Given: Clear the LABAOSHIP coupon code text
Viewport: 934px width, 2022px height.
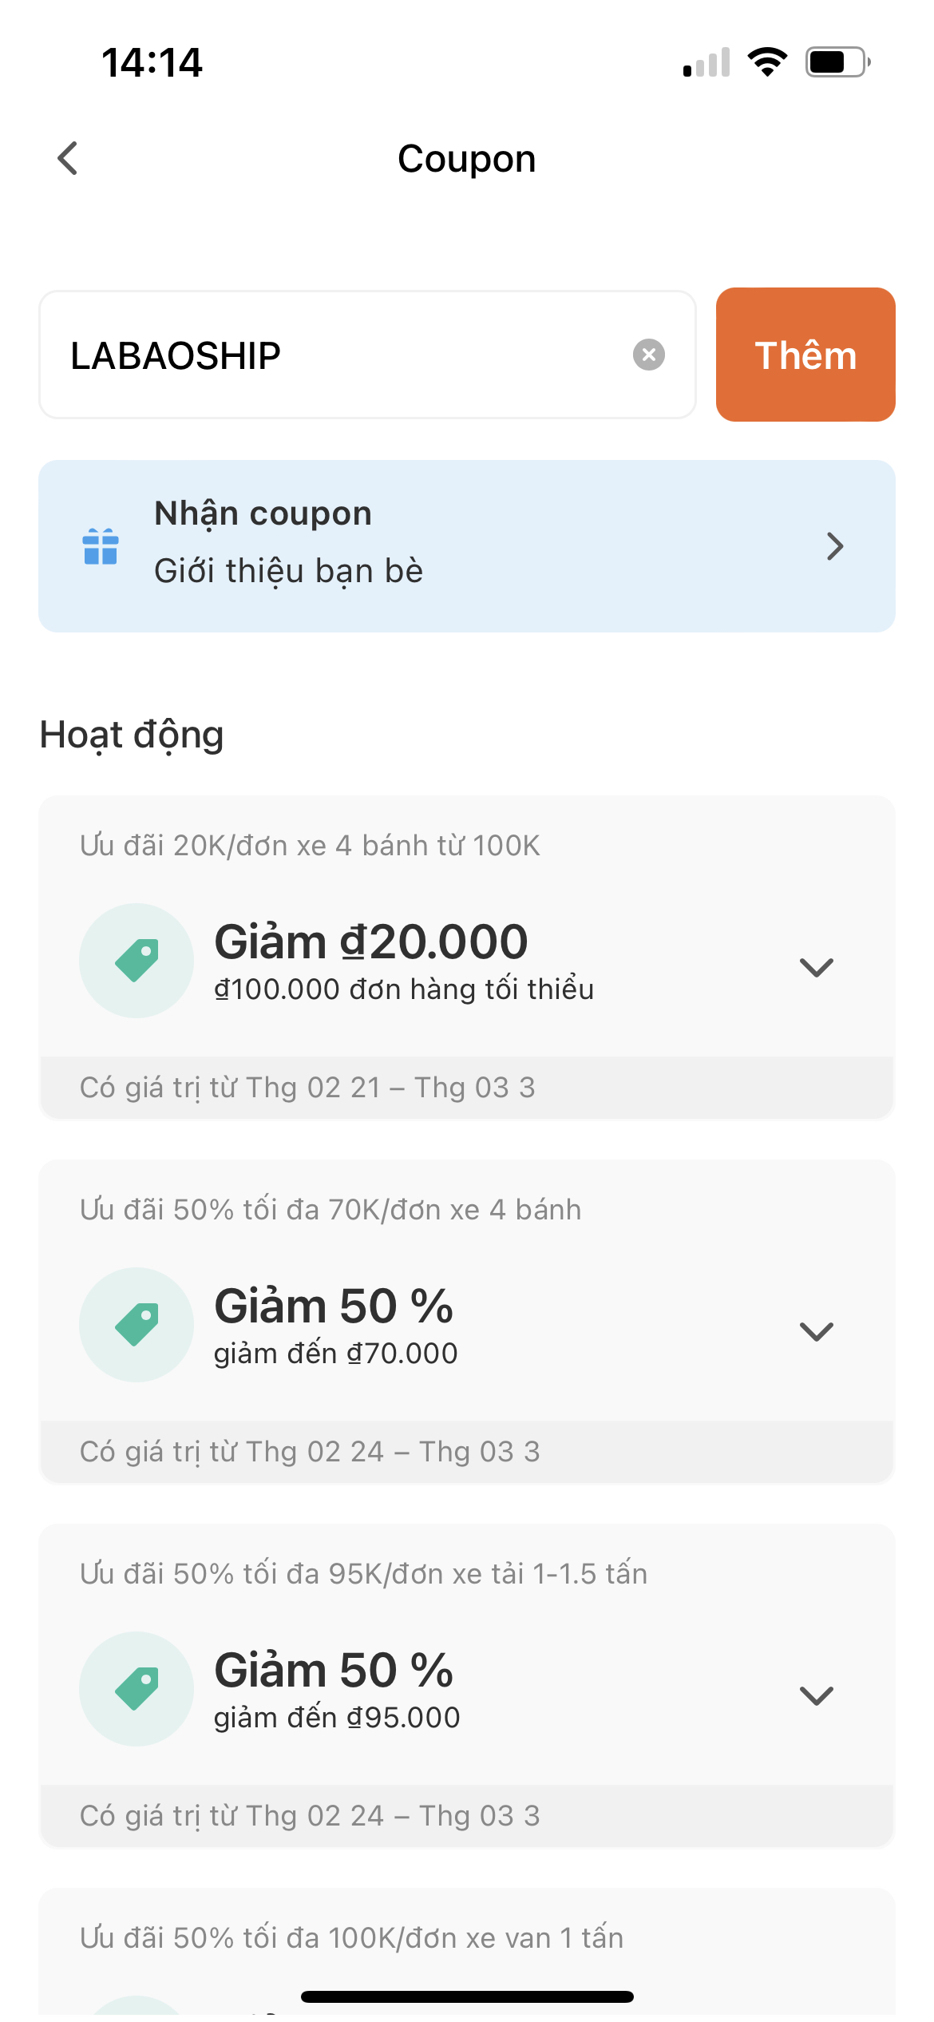Looking at the screenshot, I should coord(649,355).
